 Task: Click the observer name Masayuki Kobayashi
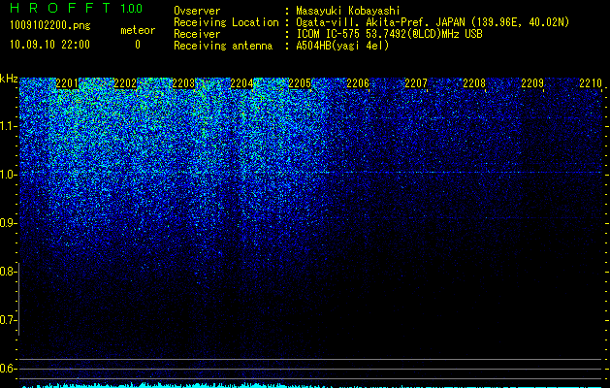pos(348,11)
